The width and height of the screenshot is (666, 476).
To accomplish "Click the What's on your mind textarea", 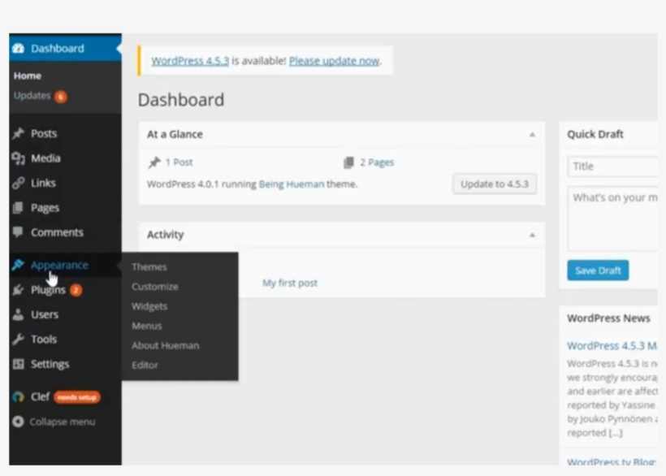I will click(612, 219).
